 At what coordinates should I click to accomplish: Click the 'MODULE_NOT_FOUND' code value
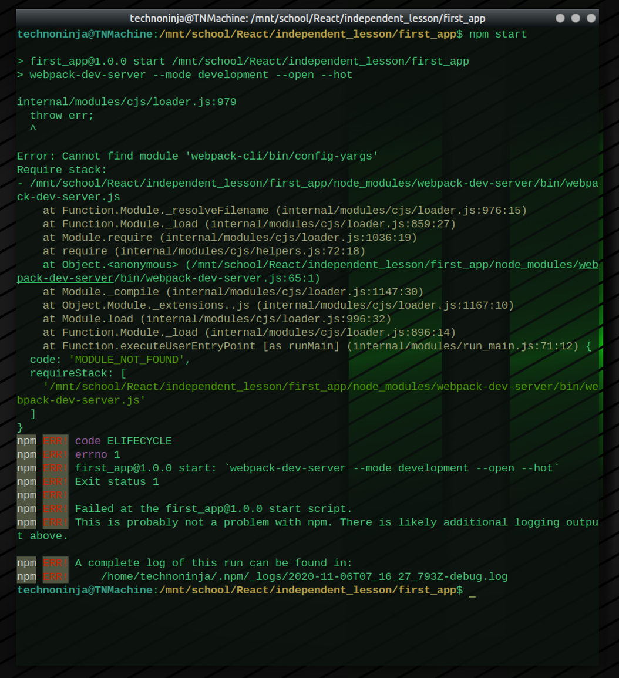tap(127, 360)
